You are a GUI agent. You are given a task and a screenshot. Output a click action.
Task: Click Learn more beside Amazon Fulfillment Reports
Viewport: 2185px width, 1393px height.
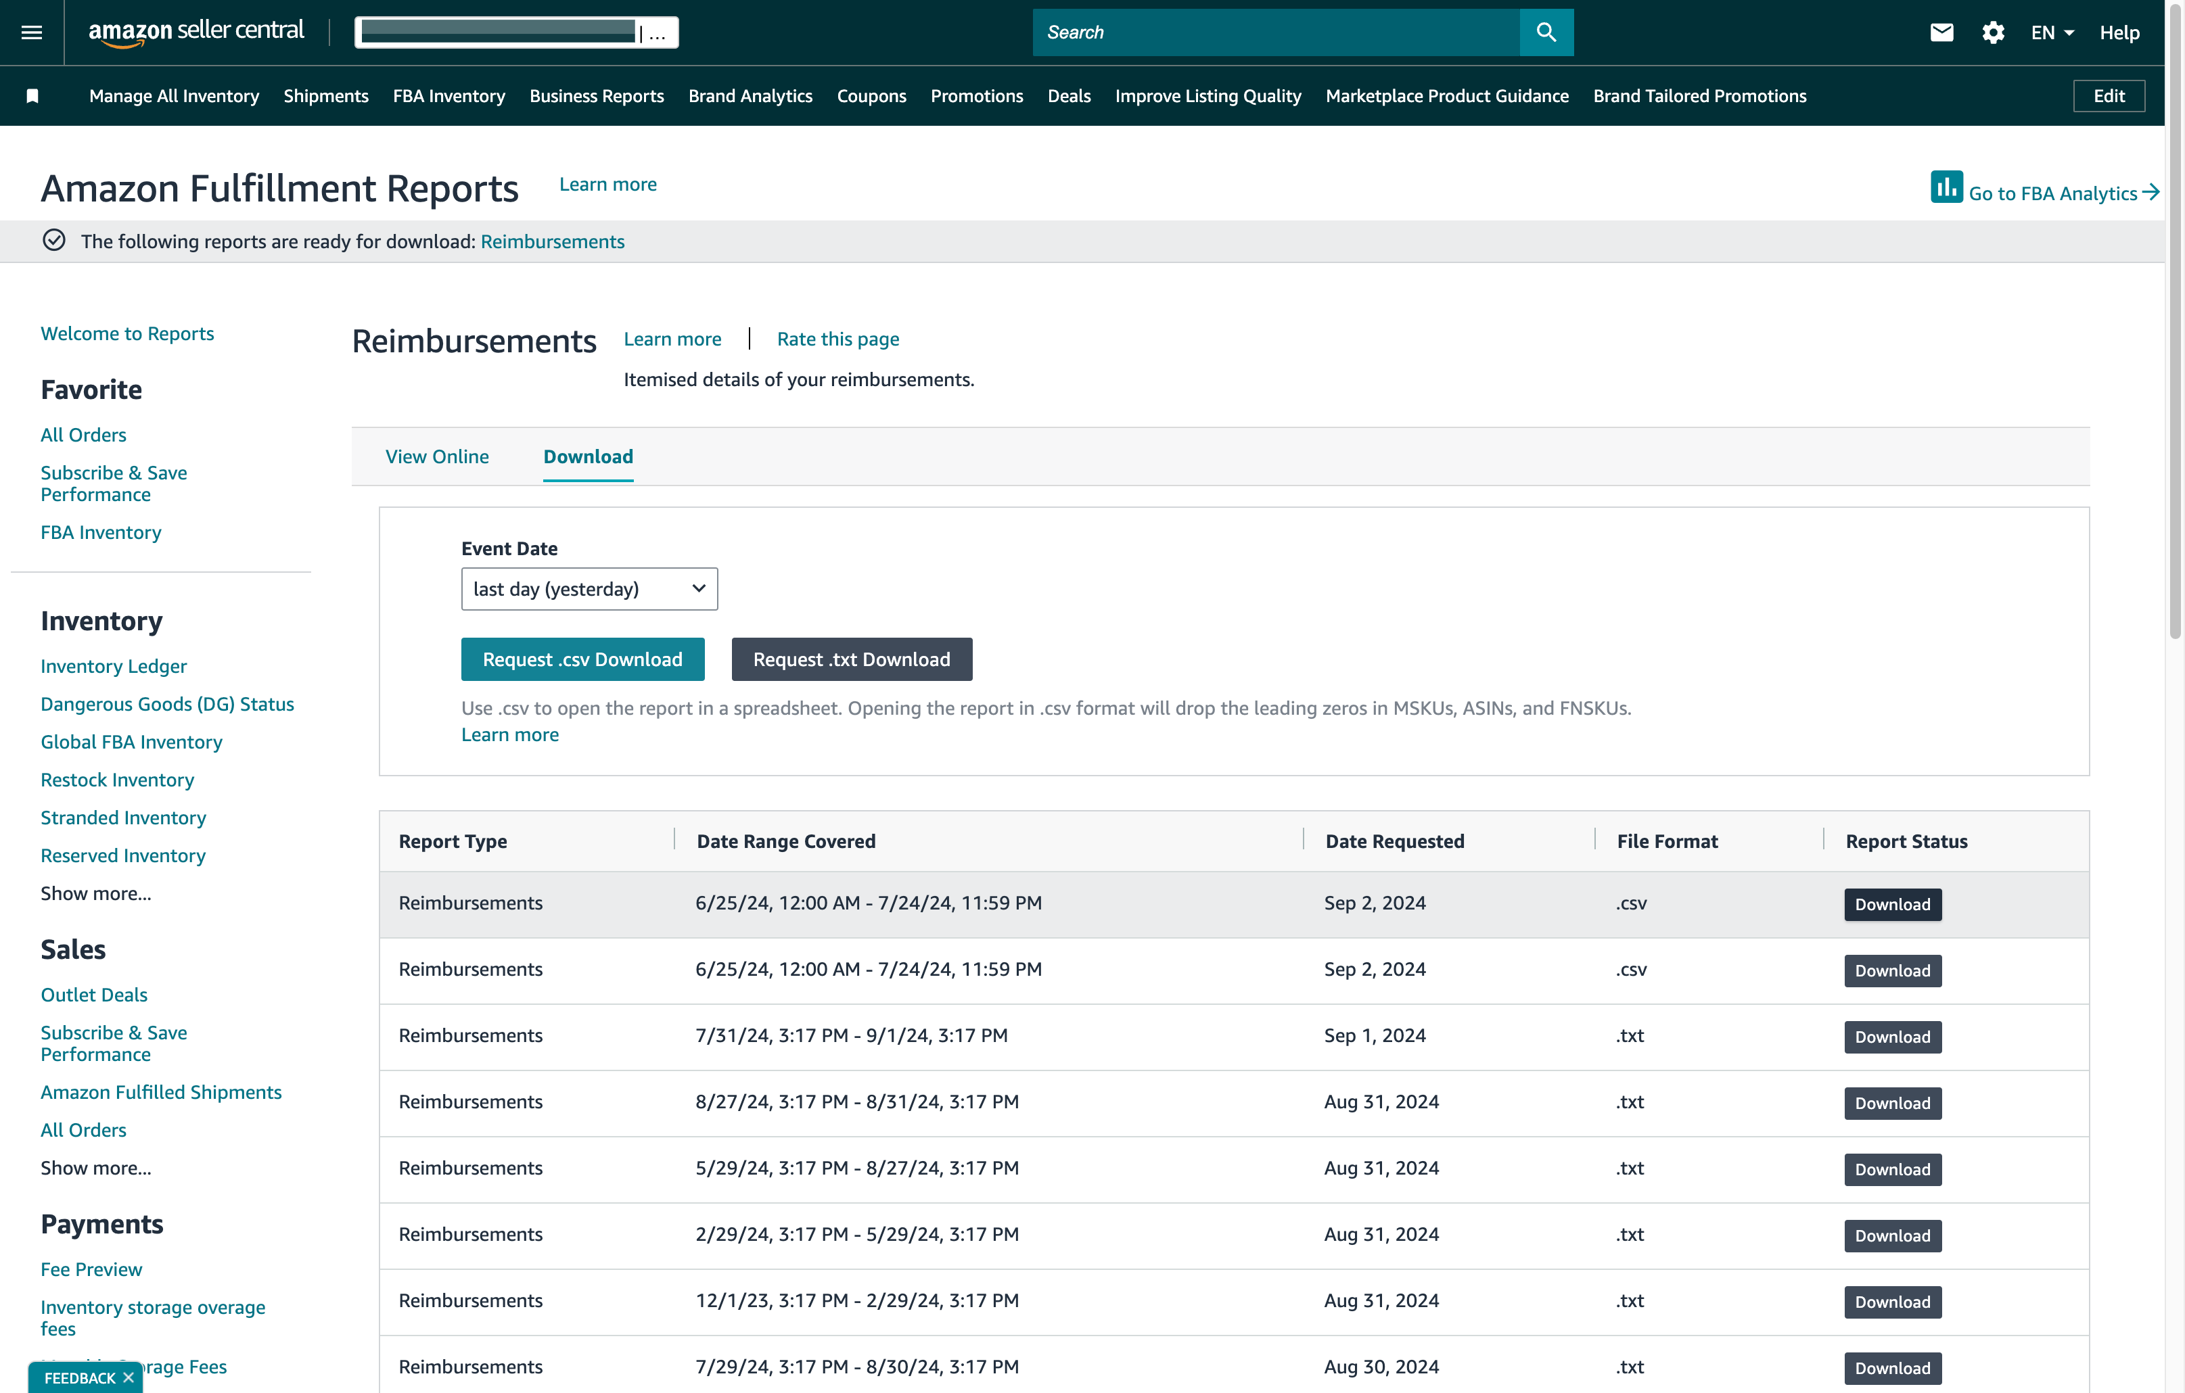(x=608, y=184)
